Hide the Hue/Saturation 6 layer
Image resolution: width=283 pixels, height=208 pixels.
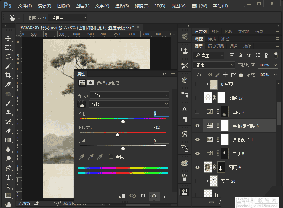[x=197, y=126]
